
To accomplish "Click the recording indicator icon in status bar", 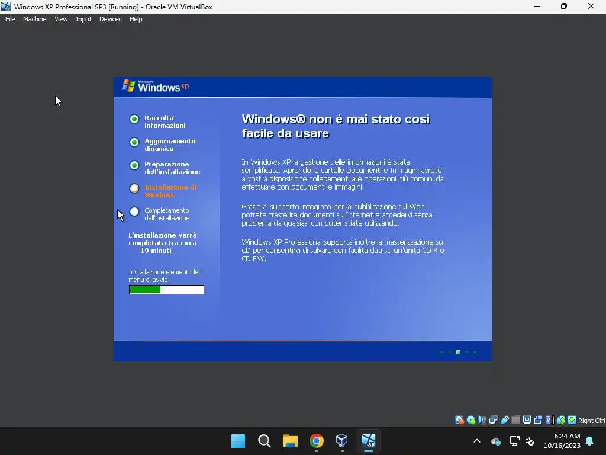I will click(x=538, y=420).
